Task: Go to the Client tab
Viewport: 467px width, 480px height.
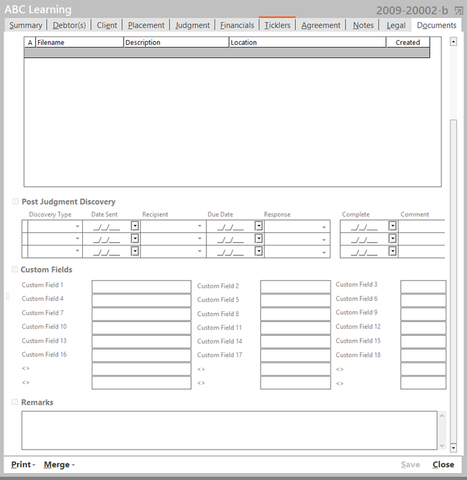Action: point(107,25)
